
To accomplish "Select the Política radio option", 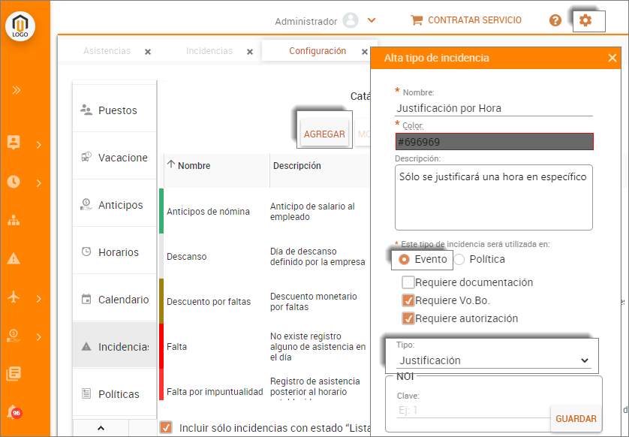I will [x=459, y=260].
